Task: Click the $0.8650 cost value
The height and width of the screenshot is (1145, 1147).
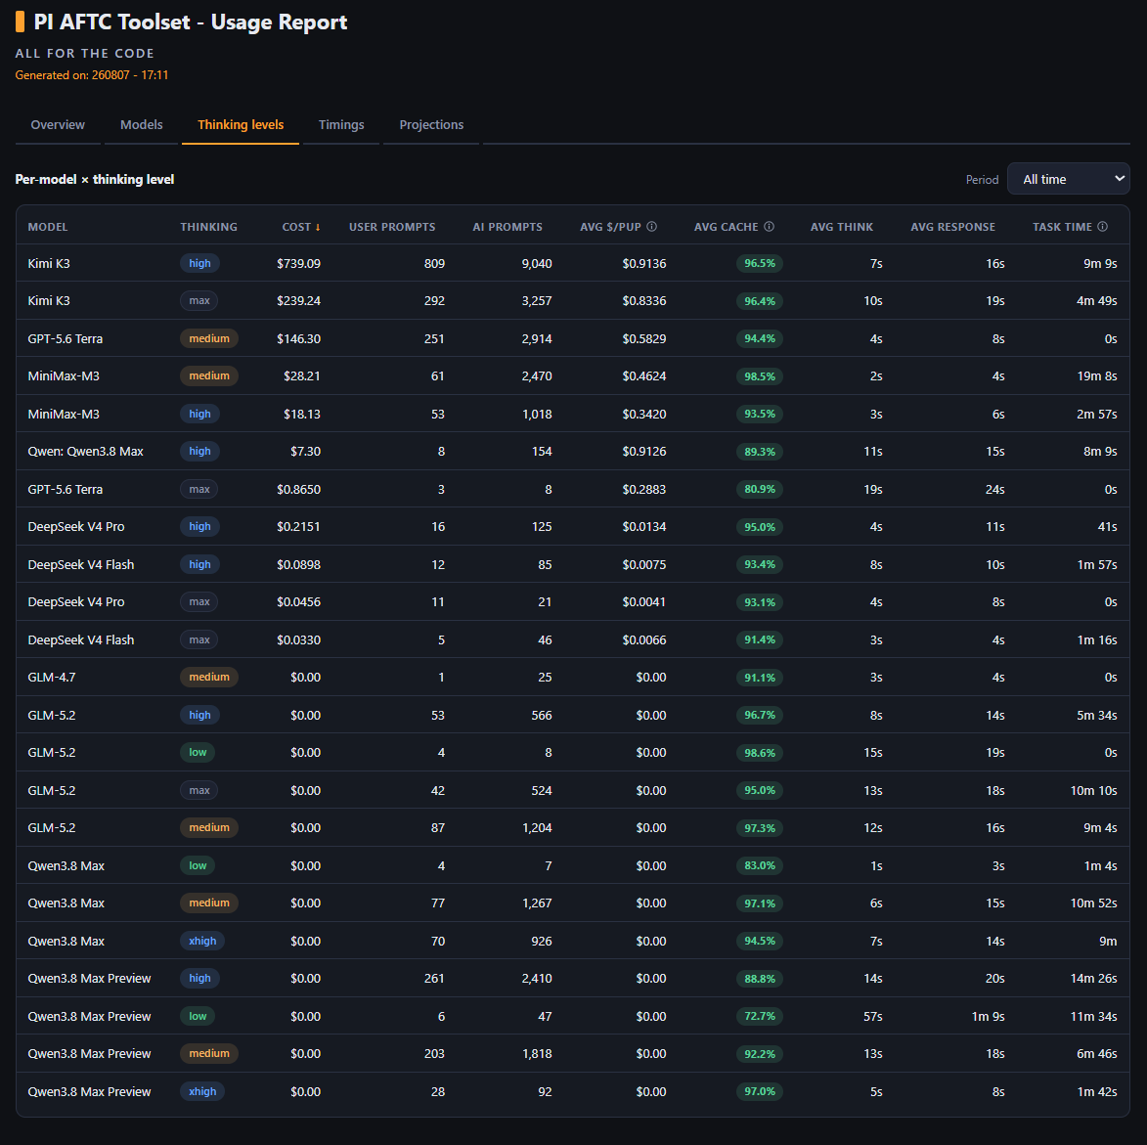Action: (298, 490)
